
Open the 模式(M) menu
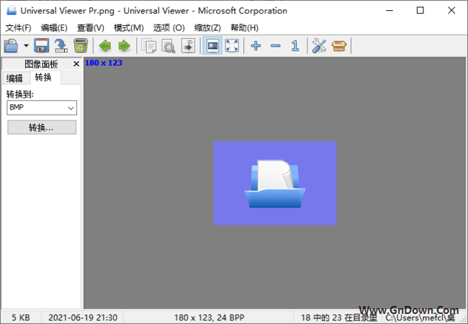click(x=129, y=28)
